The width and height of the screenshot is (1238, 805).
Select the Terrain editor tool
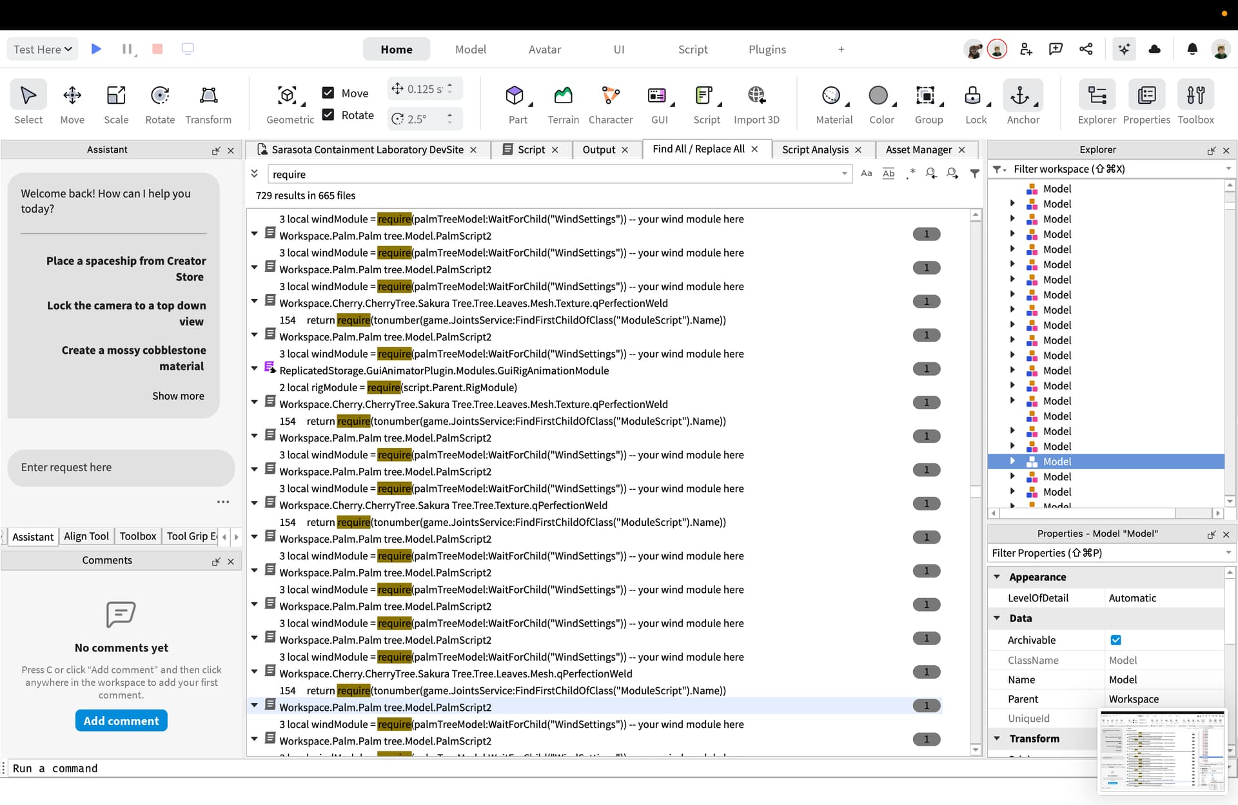[x=563, y=103]
